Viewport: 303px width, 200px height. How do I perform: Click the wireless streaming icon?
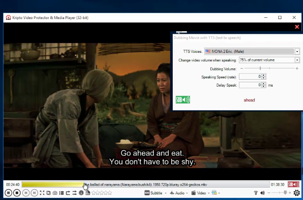pos(256,193)
